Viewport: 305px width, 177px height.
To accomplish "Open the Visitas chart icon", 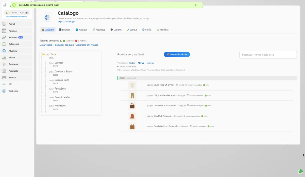I will pyautogui.click(x=4, y=57).
